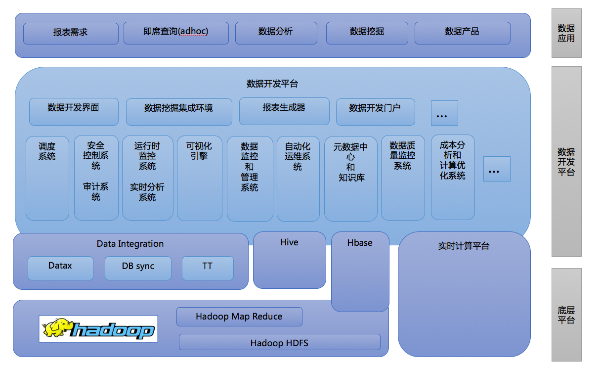This screenshot has height=366, width=600.
Task: Select the 元数据中心和知识库 box
Action: click(x=350, y=179)
